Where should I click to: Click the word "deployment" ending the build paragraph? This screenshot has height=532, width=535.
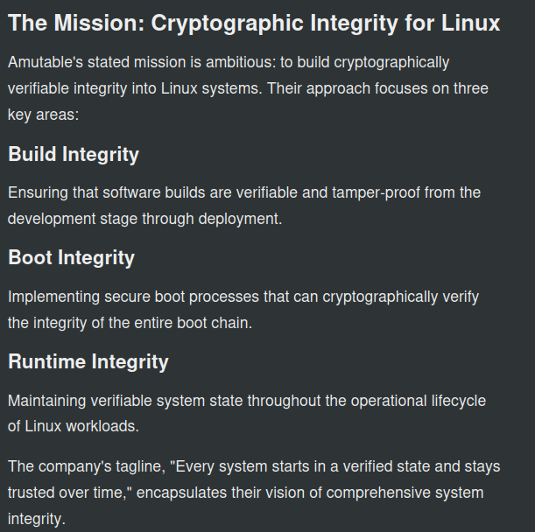click(x=241, y=219)
